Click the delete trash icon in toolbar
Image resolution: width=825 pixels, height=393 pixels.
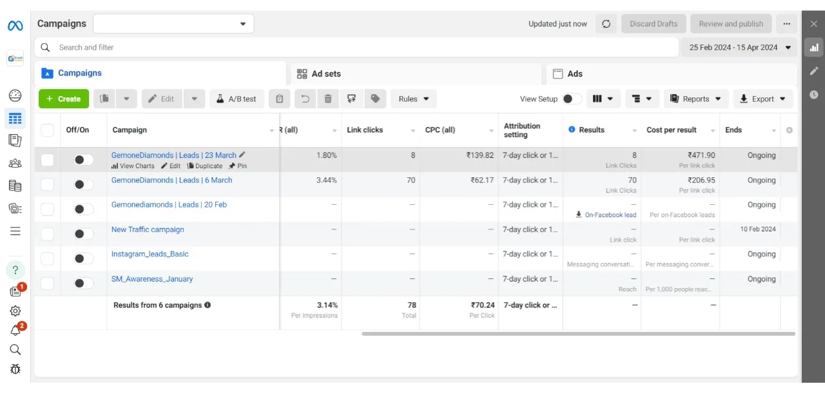[328, 99]
